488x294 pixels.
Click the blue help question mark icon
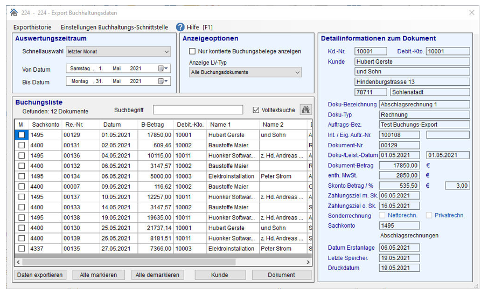coord(180,27)
